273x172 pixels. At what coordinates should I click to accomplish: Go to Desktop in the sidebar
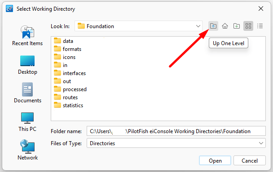click(x=27, y=65)
